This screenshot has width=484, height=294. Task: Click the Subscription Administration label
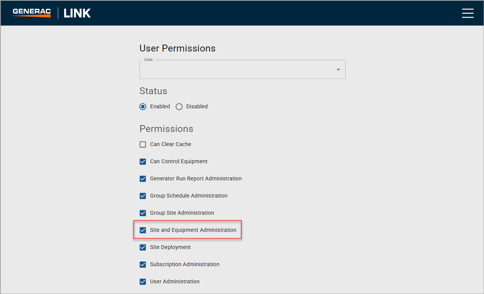click(x=185, y=265)
